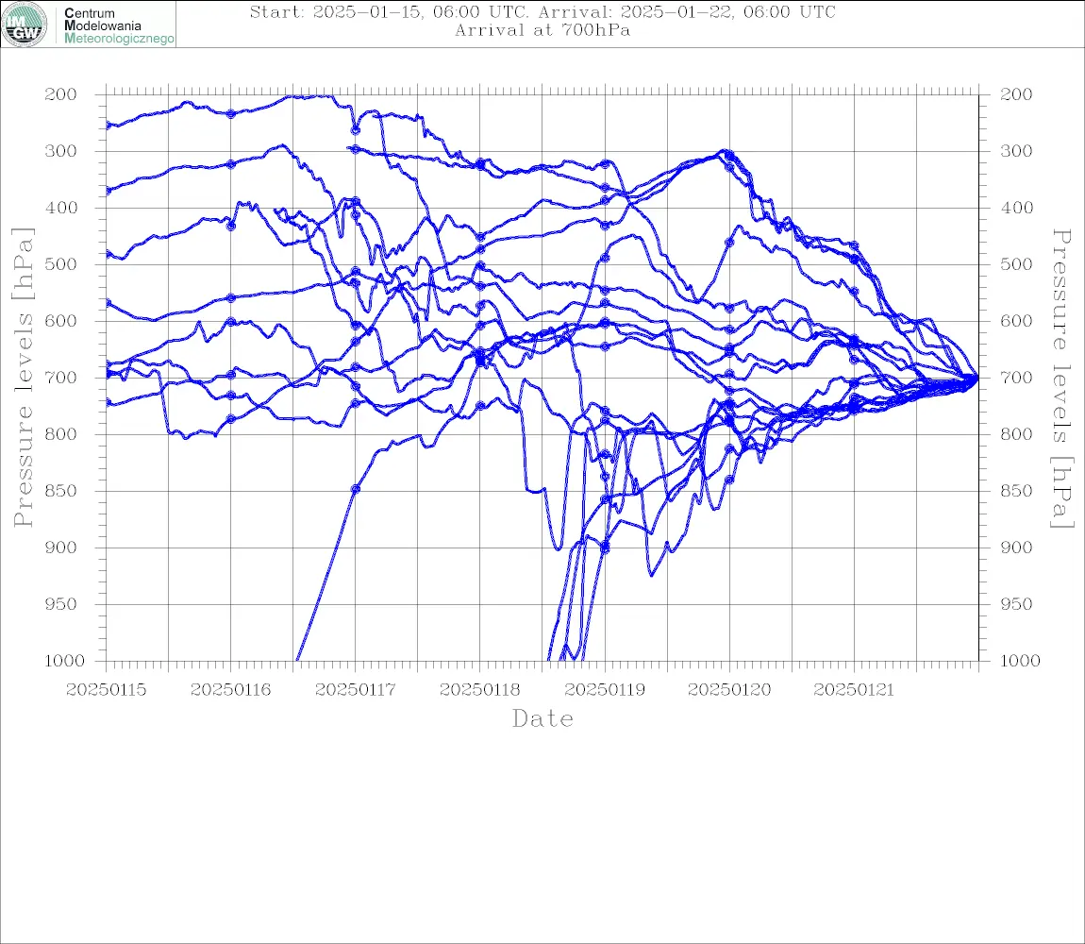The image size is (1085, 944).
Task: Click the left axis 850 label
Action: point(61,491)
